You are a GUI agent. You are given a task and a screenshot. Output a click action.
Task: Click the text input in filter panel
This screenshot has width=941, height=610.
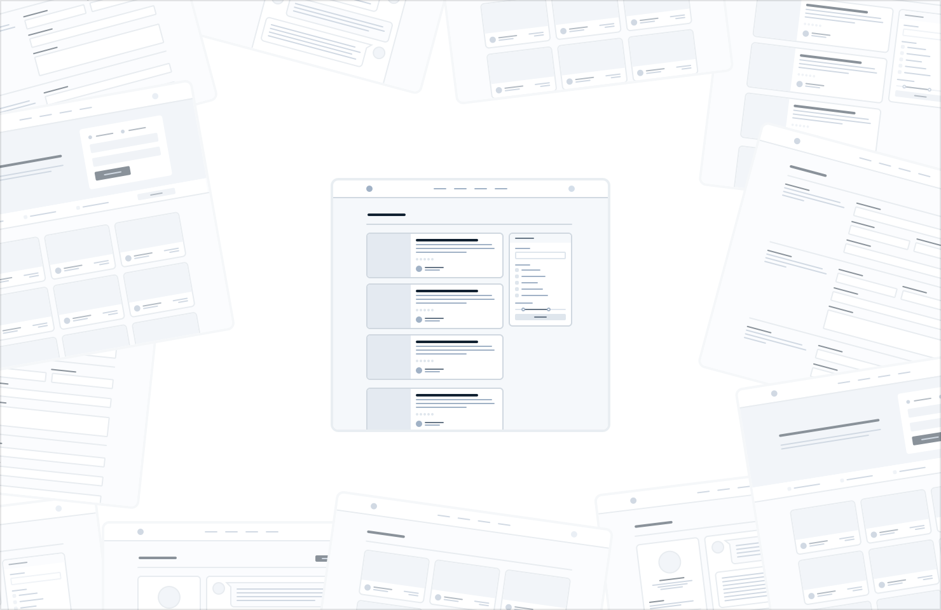tap(540, 255)
